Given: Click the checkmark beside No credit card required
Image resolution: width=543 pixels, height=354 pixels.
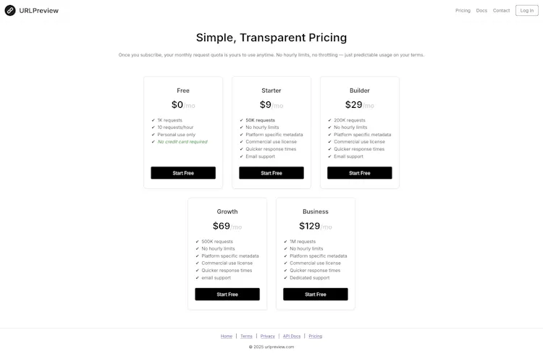Looking at the screenshot, I should (x=153, y=142).
